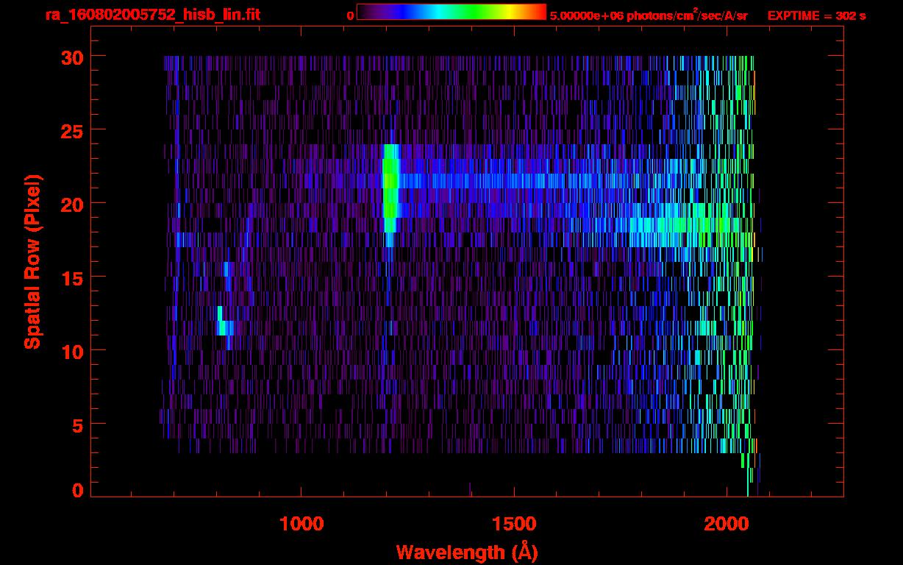This screenshot has height=565, width=903.
Task: Click x-axis tick label 2000
Action: [x=727, y=524]
